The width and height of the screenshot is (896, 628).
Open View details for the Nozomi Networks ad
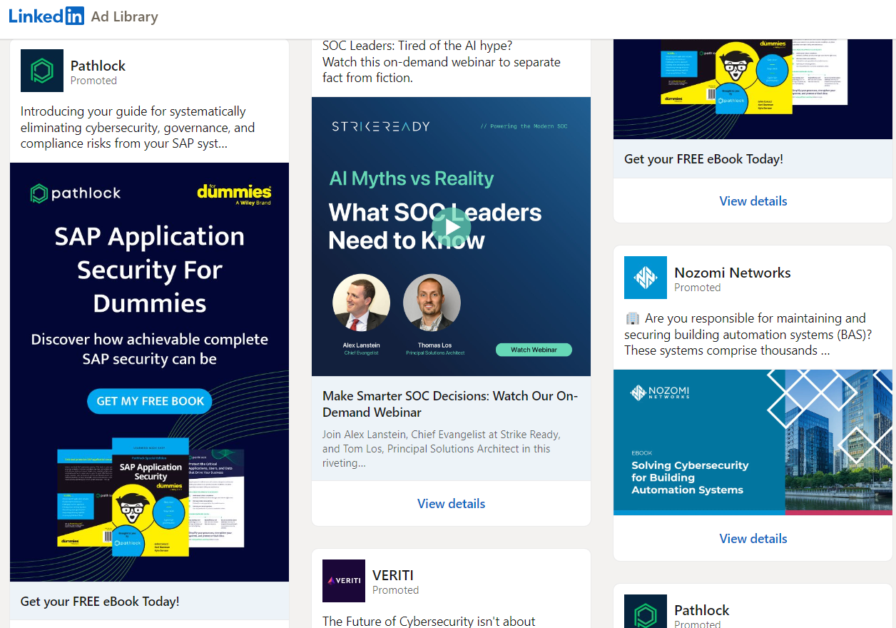(x=753, y=538)
